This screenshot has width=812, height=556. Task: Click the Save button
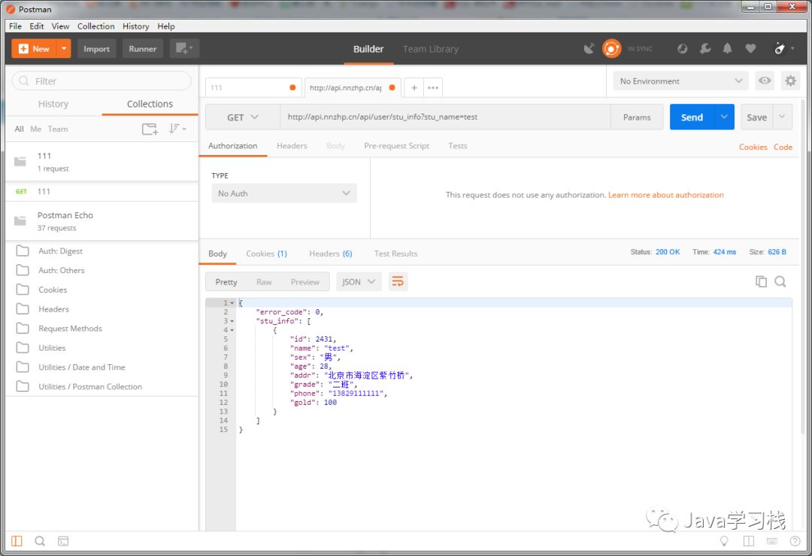pyautogui.click(x=756, y=117)
